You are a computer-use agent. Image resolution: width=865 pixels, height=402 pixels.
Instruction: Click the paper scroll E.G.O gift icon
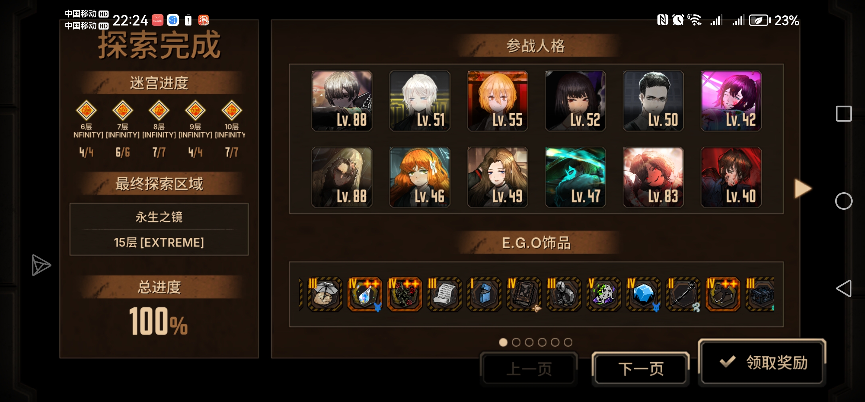(x=444, y=294)
